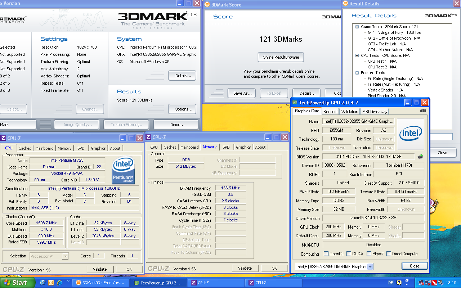461x288 pixels.
Task: Click the GPU-Z title bar icon
Action: 295,103
